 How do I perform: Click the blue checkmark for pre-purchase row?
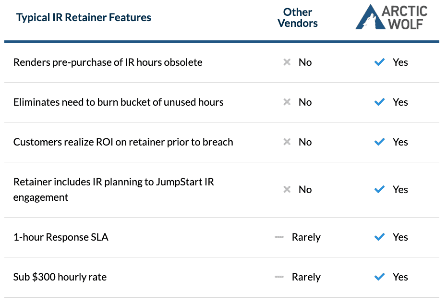click(379, 62)
